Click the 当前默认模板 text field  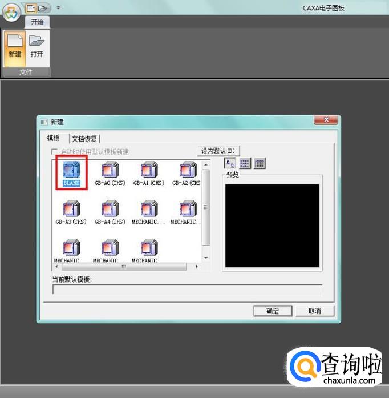(x=188, y=290)
